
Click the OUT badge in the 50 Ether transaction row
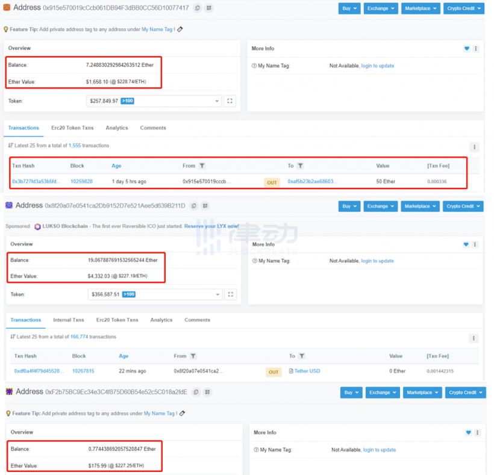[x=272, y=182]
